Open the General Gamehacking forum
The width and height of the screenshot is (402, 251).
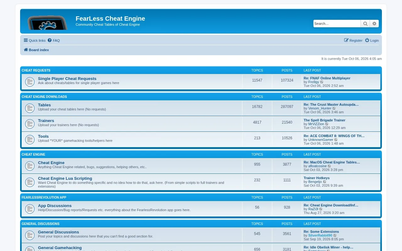coord(60,248)
